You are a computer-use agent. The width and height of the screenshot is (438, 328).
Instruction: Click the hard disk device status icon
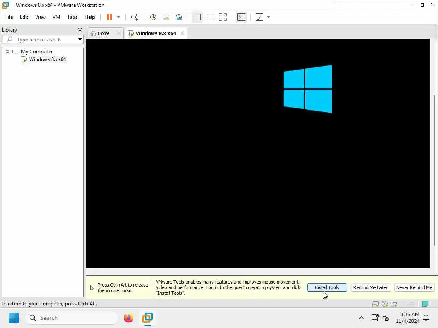pyautogui.click(x=375, y=304)
